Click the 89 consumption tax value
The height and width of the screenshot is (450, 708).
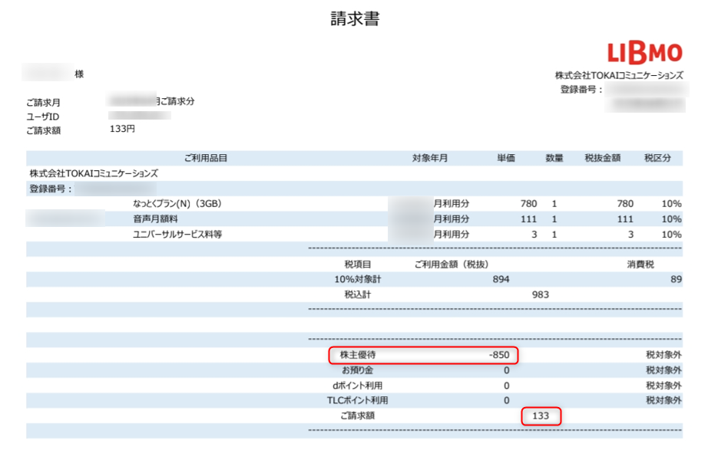(x=676, y=280)
